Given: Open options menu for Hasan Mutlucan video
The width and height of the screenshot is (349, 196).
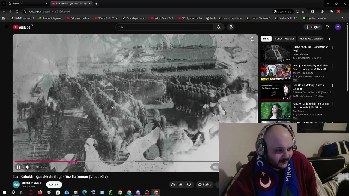Looking at the screenshot, I should pyautogui.click(x=332, y=47).
